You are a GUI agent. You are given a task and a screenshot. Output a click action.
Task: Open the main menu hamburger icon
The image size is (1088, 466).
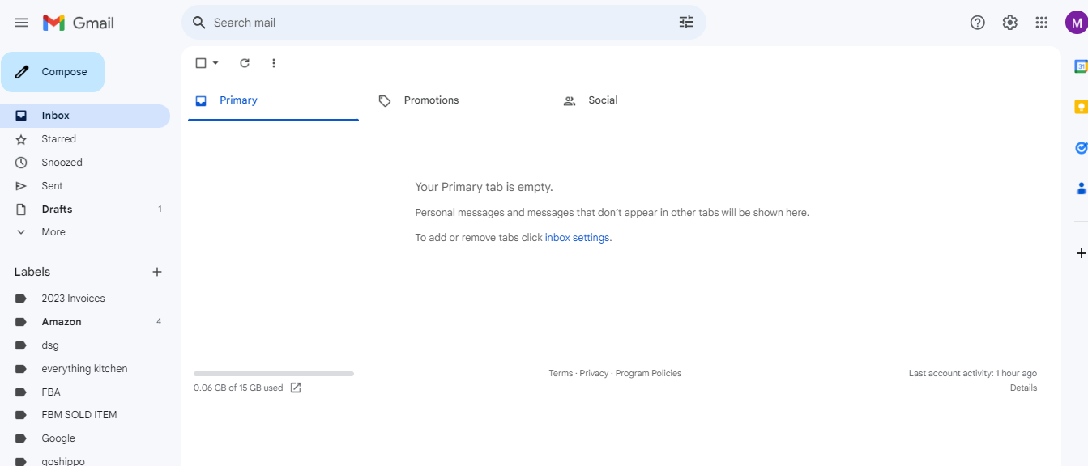(22, 23)
